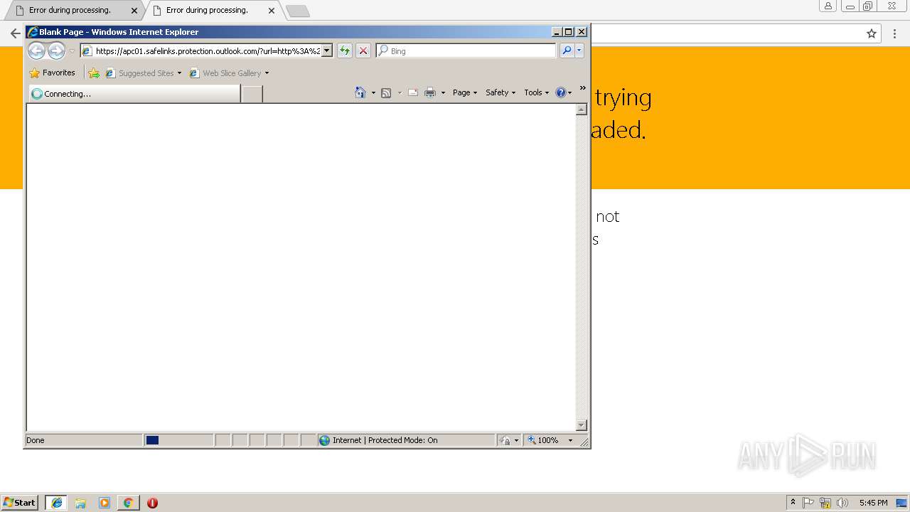Open the Safety menu
Viewport: 910px width, 512px height.
(x=500, y=92)
